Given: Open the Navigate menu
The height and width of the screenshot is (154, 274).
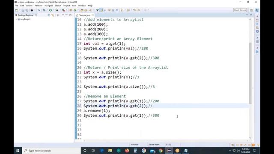Looking at the screenshot, I should 48,6.
